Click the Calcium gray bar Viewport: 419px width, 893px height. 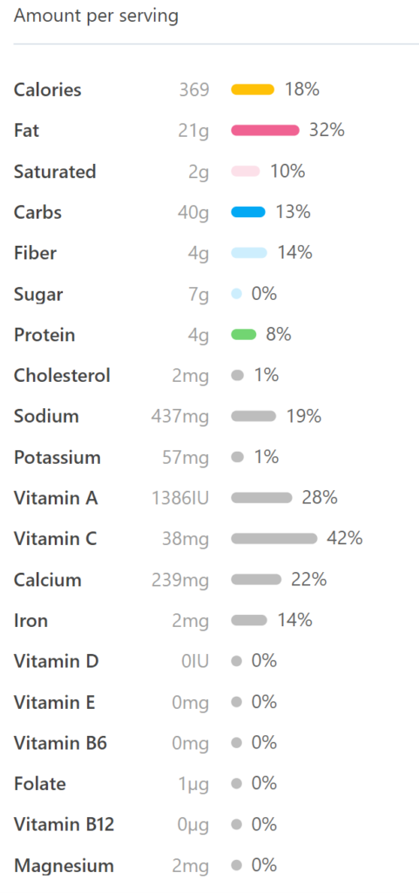(256, 580)
